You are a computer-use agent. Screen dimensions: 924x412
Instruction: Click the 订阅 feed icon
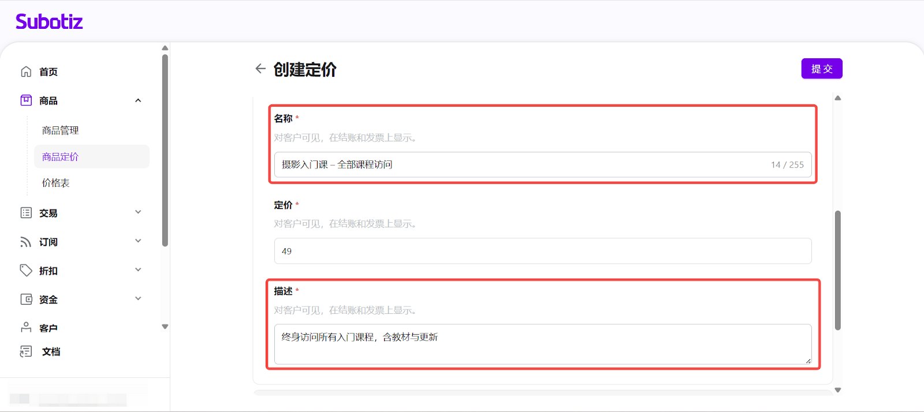coord(26,242)
